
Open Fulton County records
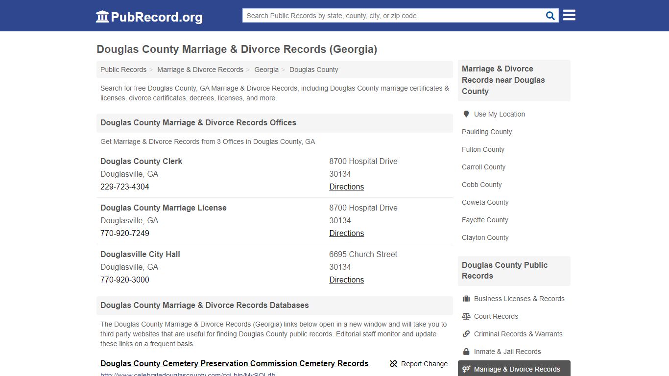point(483,149)
